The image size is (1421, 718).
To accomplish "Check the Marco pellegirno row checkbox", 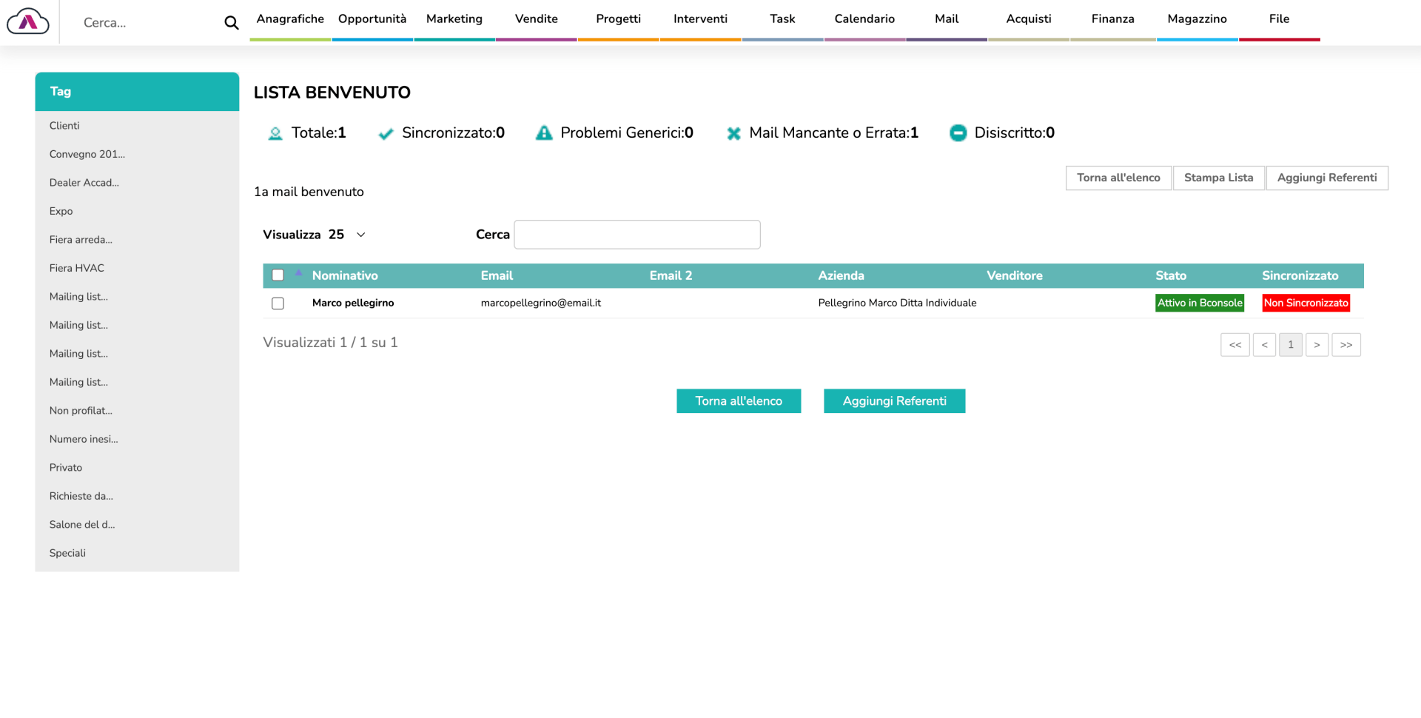I will pos(278,303).
